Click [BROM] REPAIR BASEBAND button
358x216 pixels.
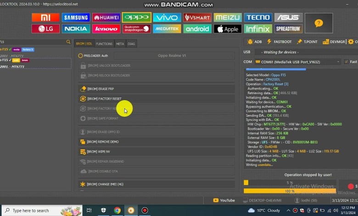pos(157,161)
